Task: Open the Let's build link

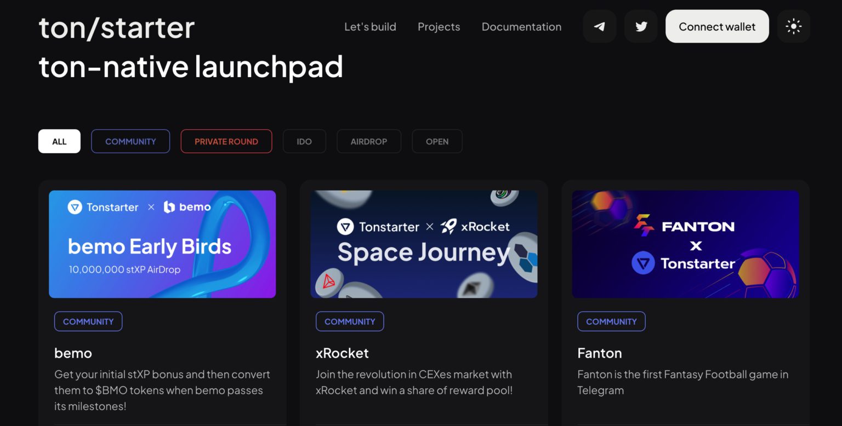Action: (370, 26)
